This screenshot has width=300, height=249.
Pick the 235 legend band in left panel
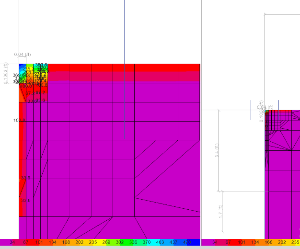[x=93, y=242]
